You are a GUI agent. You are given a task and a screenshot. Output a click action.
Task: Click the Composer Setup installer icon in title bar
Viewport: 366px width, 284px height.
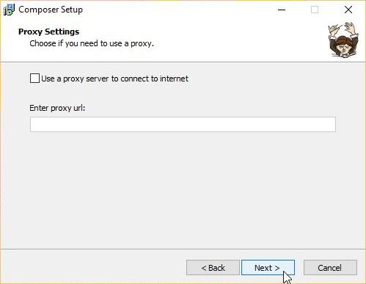[9, 10]
